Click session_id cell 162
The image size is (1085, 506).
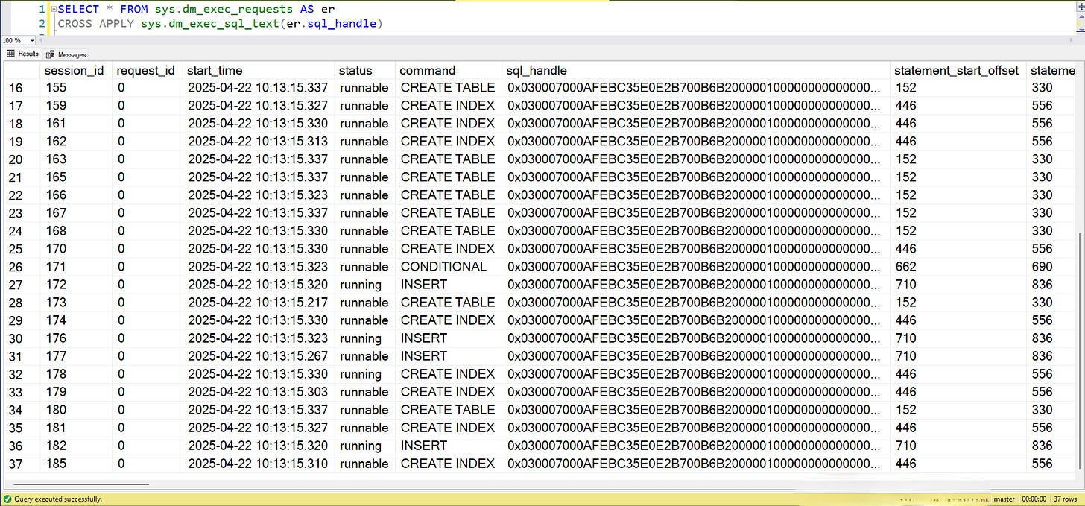tap(77, 142)
